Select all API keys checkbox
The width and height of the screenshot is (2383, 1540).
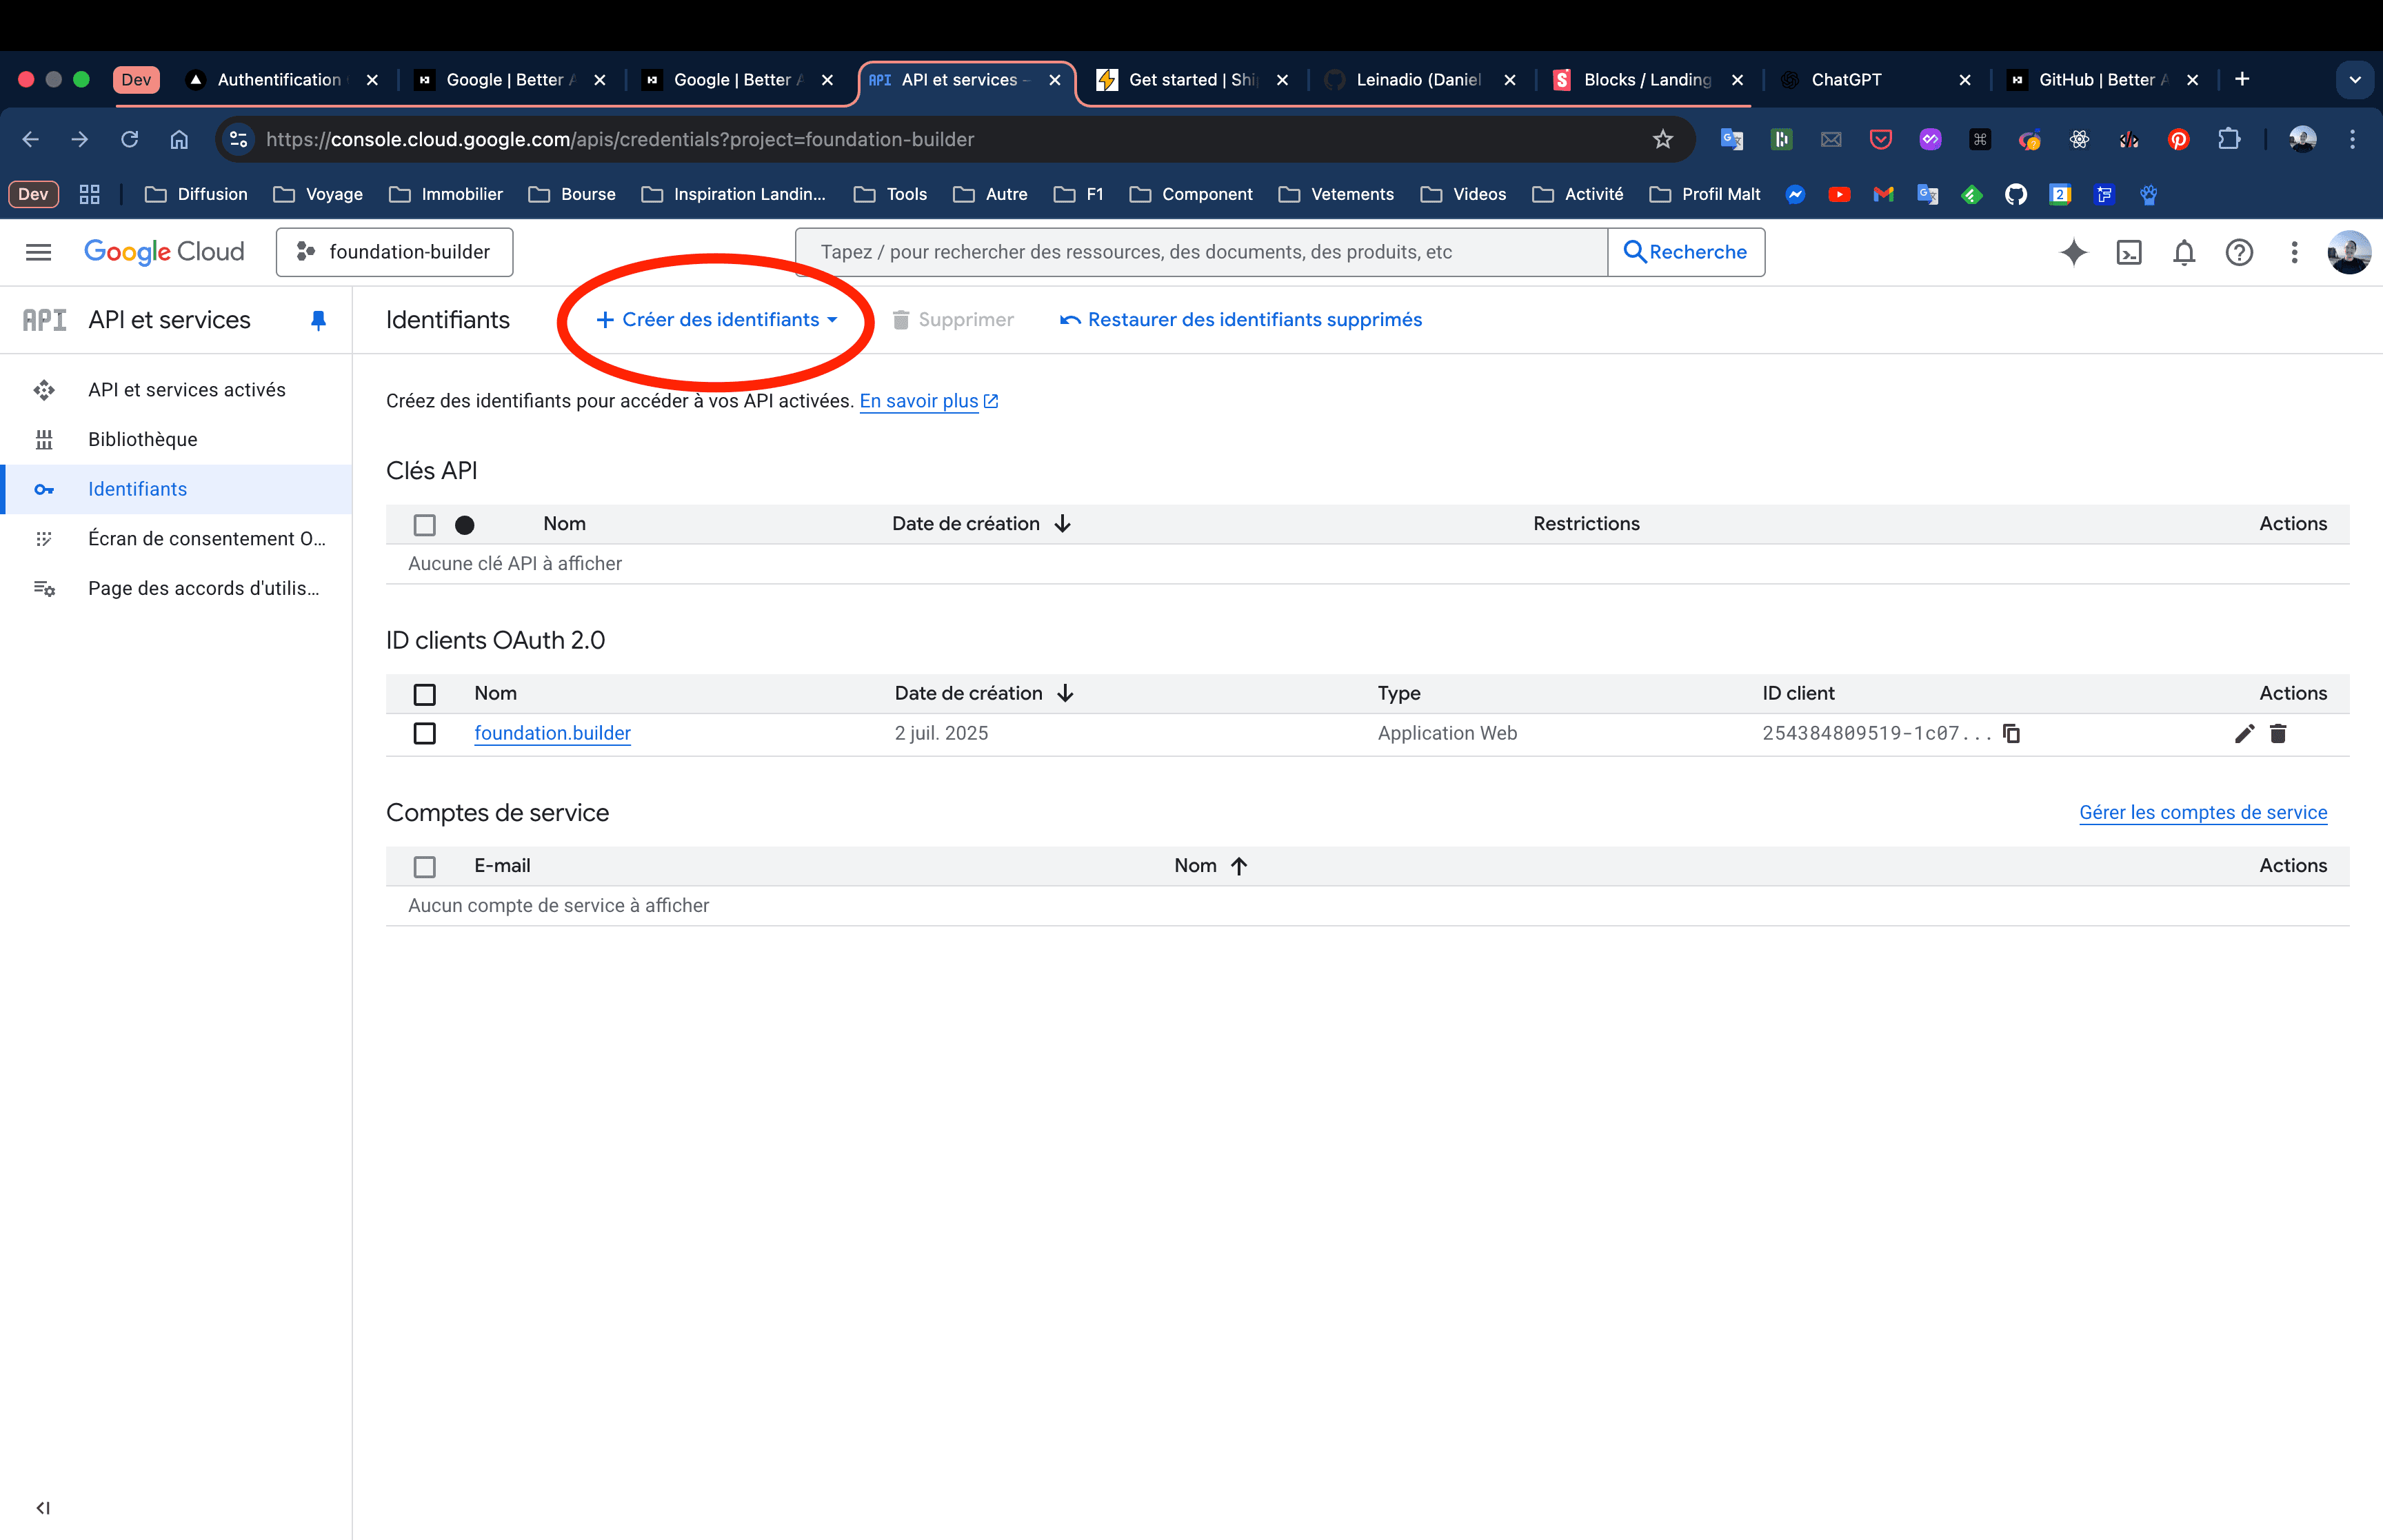click(x=425, y=524)
